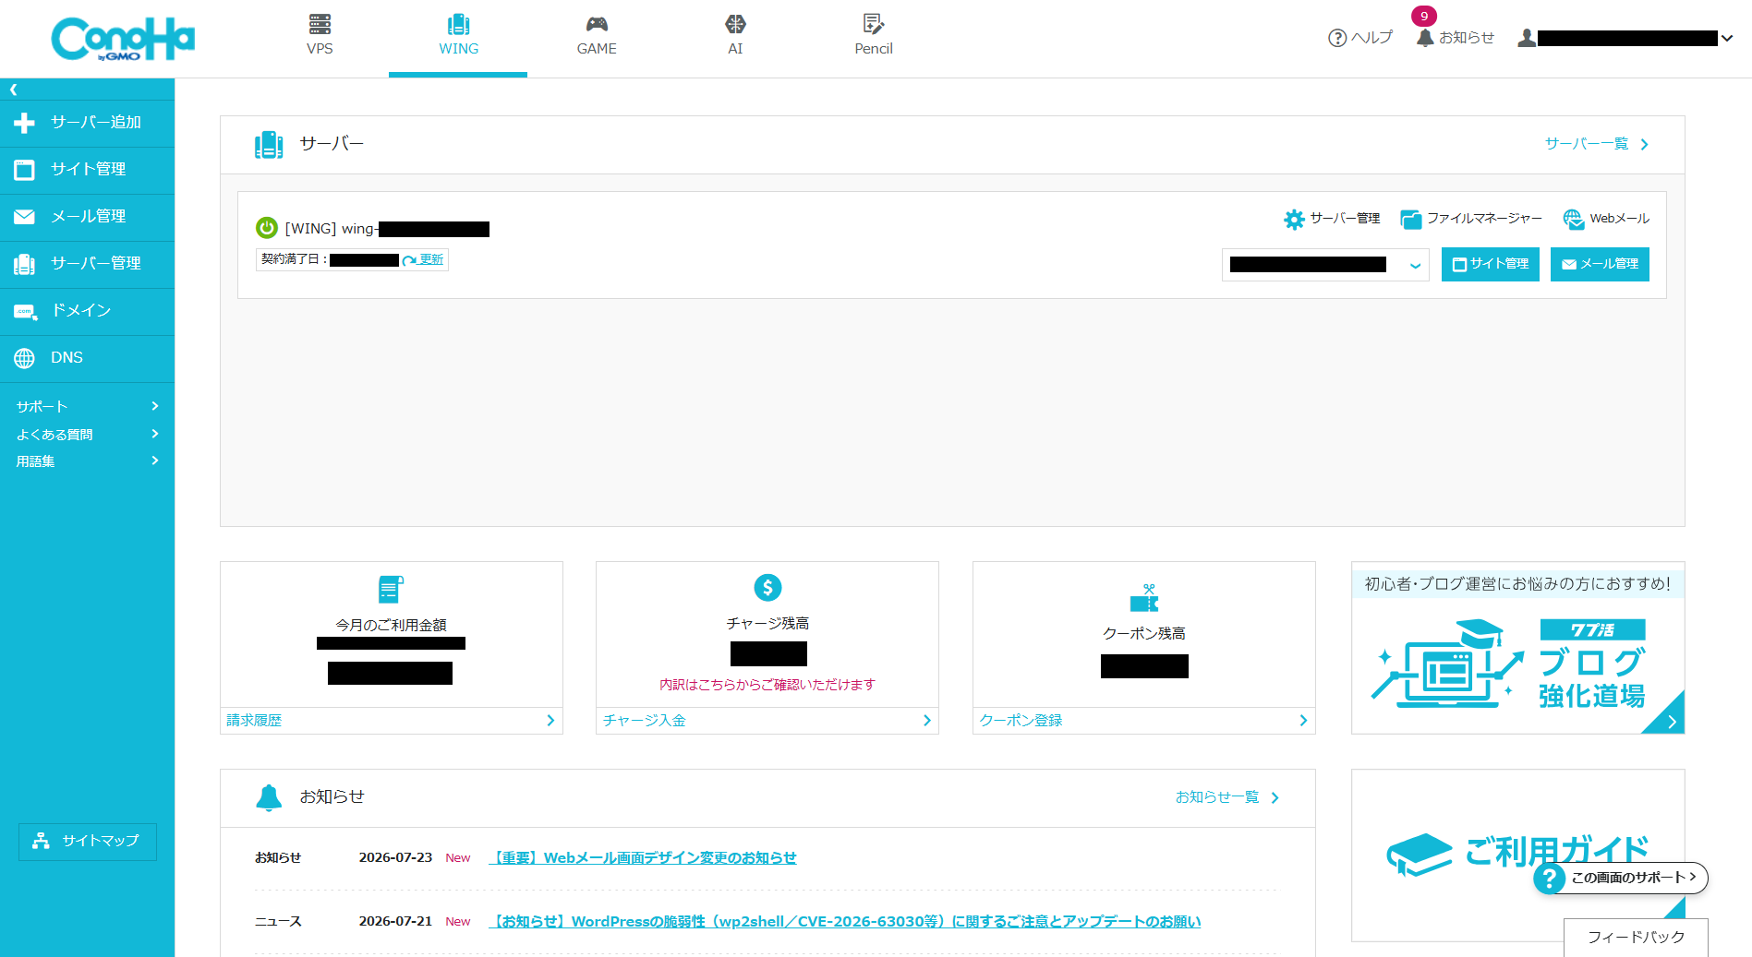Click the ConoHa by GMO logo
Image resolution: width=1752 pixels, height=957 pixels.
coord(123,39)
